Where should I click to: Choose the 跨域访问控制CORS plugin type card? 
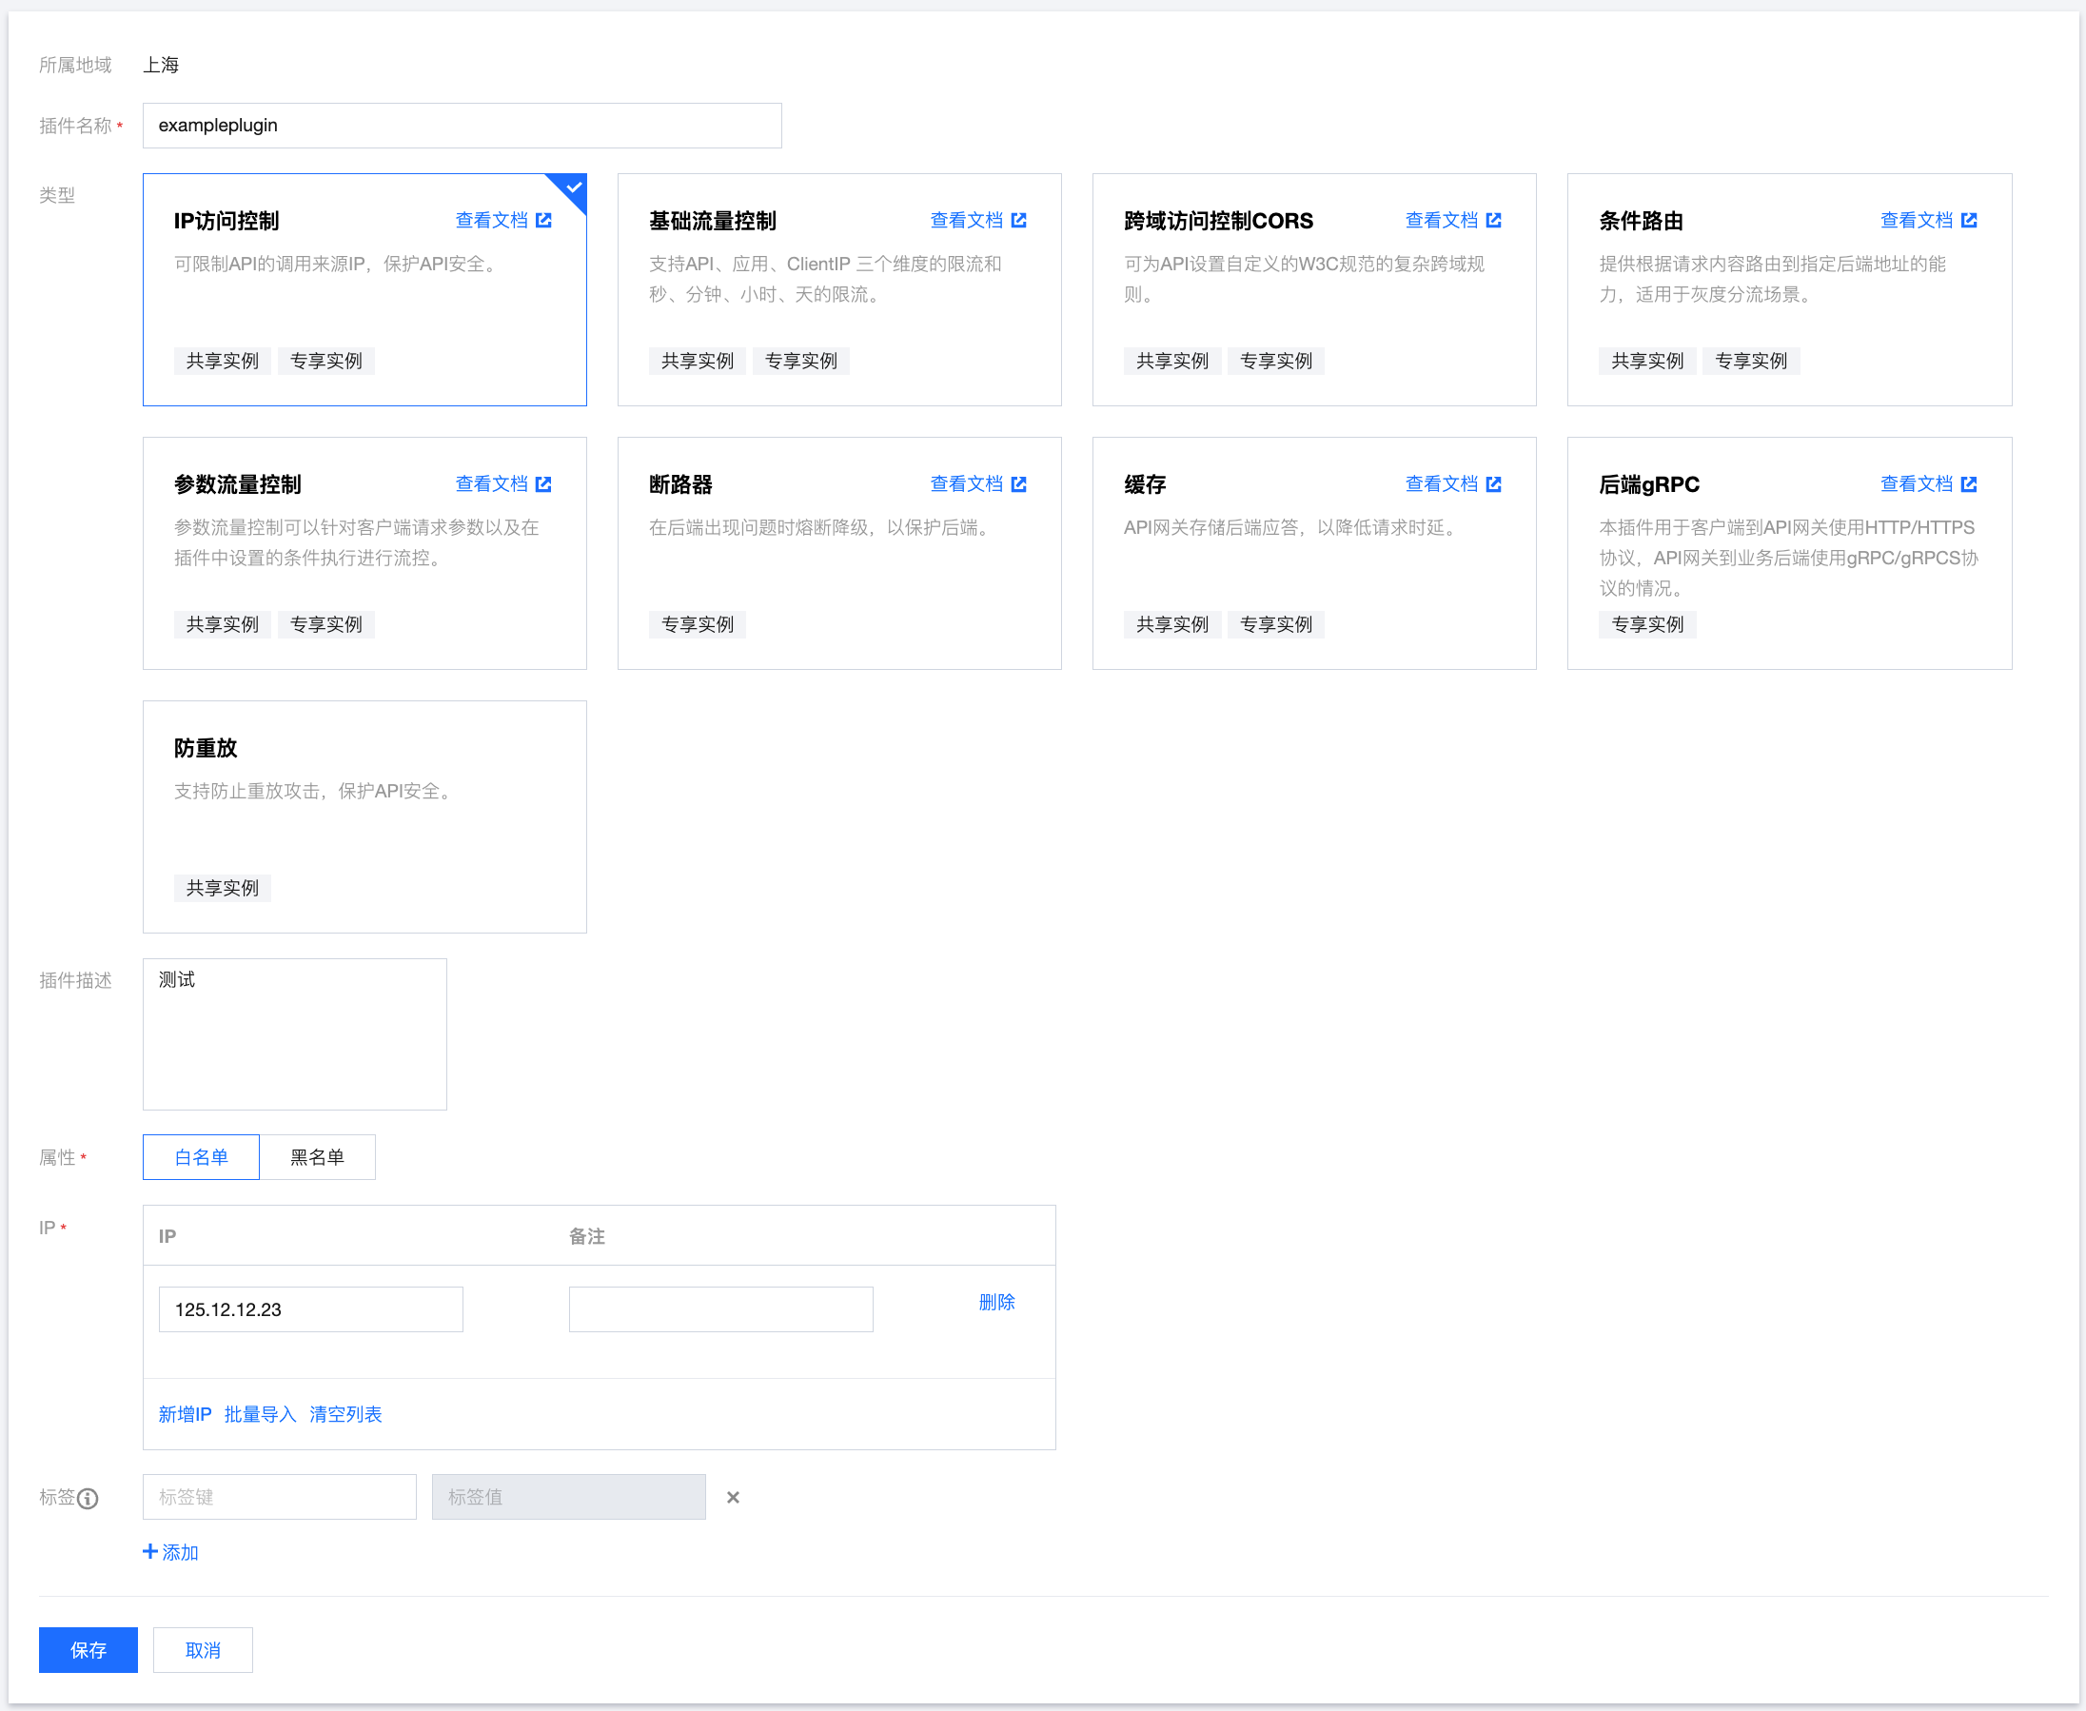pos(1314,289)
